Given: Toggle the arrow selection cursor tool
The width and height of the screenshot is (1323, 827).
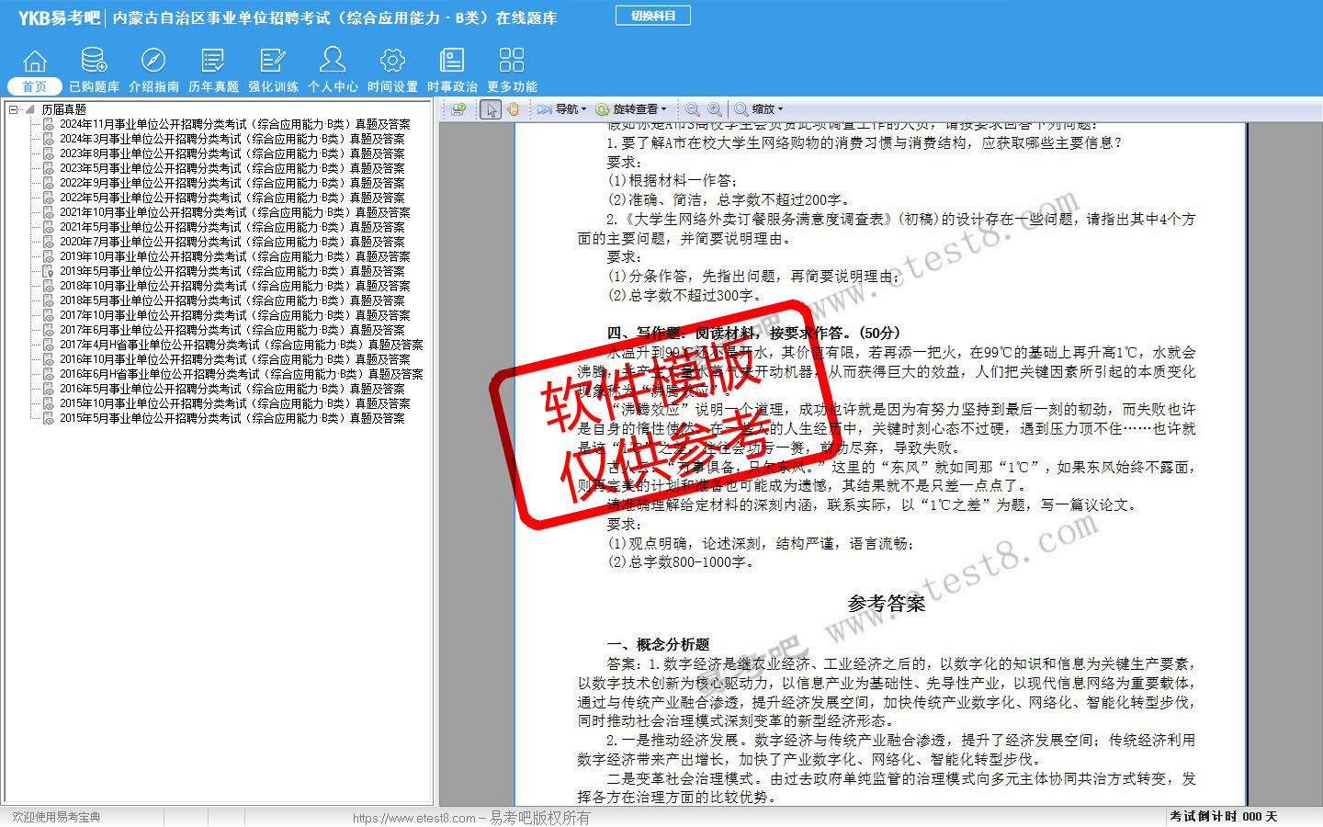Looking at the screenshot, I should (491, 109).
